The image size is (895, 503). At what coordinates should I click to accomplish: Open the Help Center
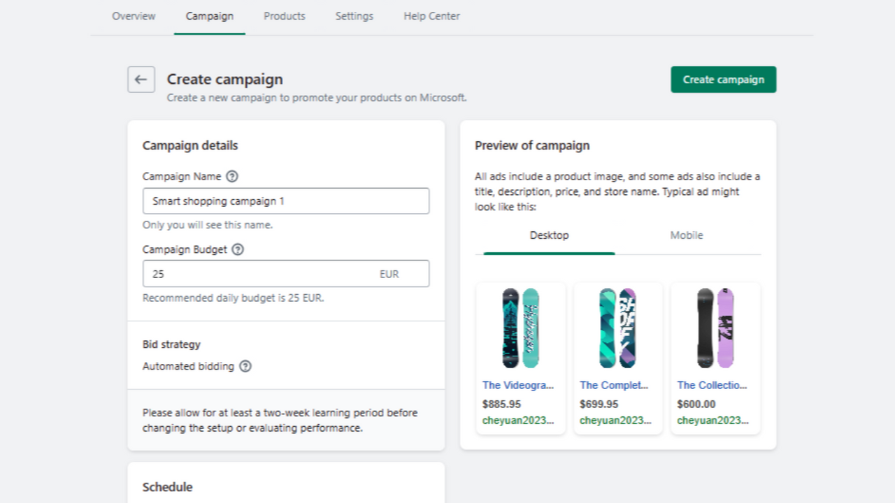pos(431,15)
